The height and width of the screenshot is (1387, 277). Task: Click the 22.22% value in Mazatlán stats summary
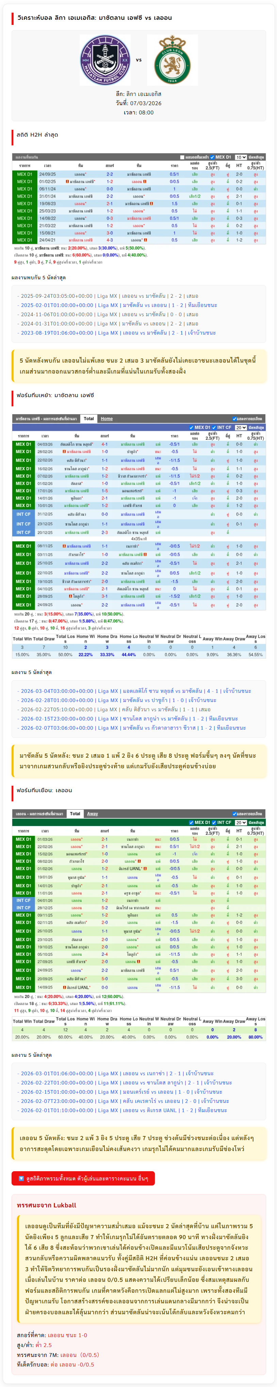tap(85, 655)
